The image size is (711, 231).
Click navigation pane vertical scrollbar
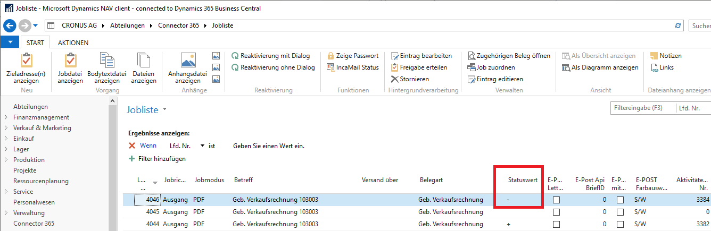(x=112, y=165)
